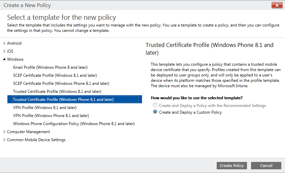Image resolution: width=285 pixels, height=173 pixels.
Task: Select SCEP Certificate Profile (Windows Phone 8.1)
Action: 61,83
